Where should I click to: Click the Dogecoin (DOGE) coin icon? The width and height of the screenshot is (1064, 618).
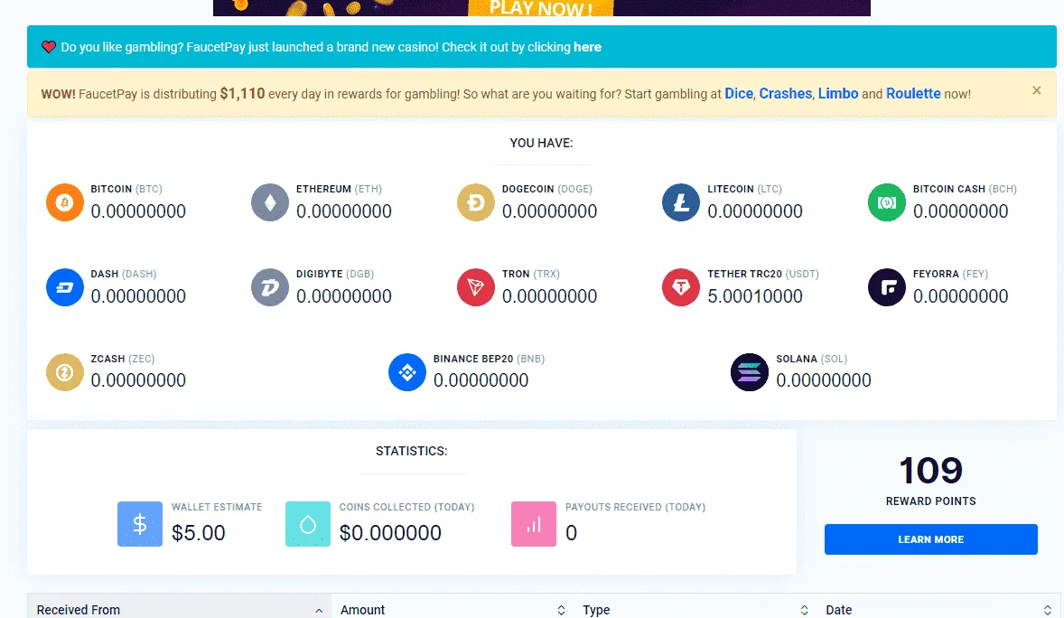(x=476, y=202)
